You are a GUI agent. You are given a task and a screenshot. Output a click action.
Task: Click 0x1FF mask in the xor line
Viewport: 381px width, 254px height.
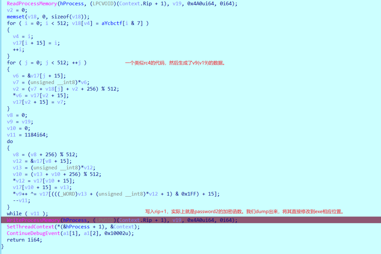click(x=187, y=194)
